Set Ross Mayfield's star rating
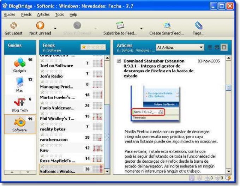Image resolution: width=240 pixels, height=187 pixels. pyautogui.click(x=51, y=156)
